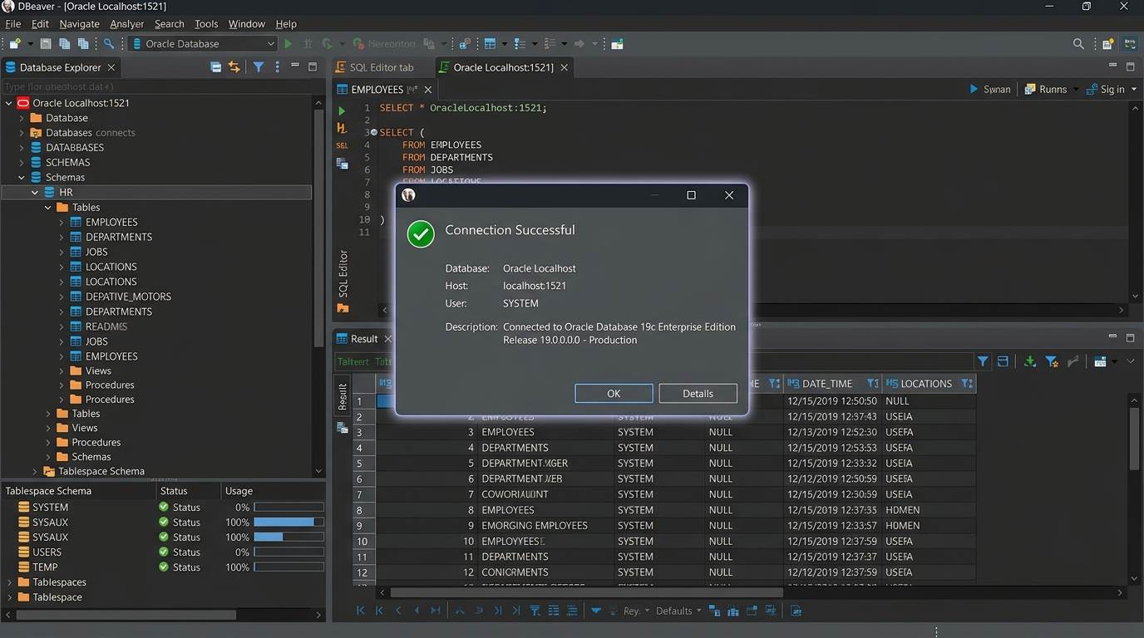Open the File menu
Image resolution: width=1144 pixels, height=638 pixels.
coord(12,24)
